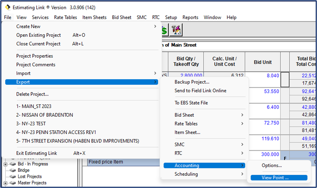The width and height of the screenshot is (317, 188).
Task: Select Lost Projects tree item
Action: (x=30, y=176)
